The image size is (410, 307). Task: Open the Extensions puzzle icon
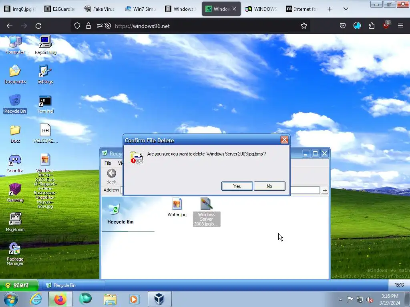[372, 26]
